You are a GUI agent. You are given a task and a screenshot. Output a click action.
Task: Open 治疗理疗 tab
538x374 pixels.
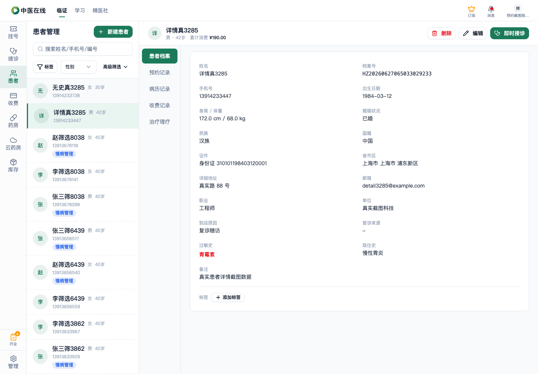[160, 122]
